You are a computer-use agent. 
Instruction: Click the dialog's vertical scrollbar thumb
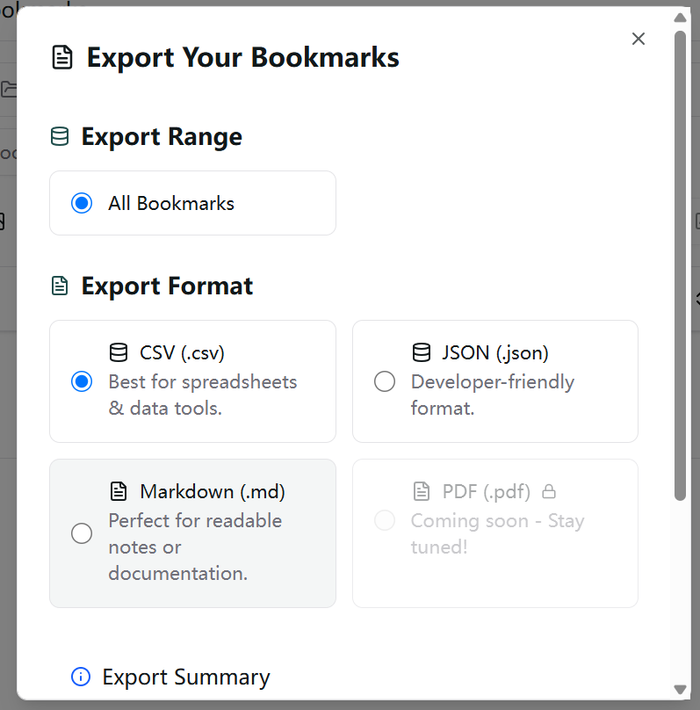tap(680, 264)
